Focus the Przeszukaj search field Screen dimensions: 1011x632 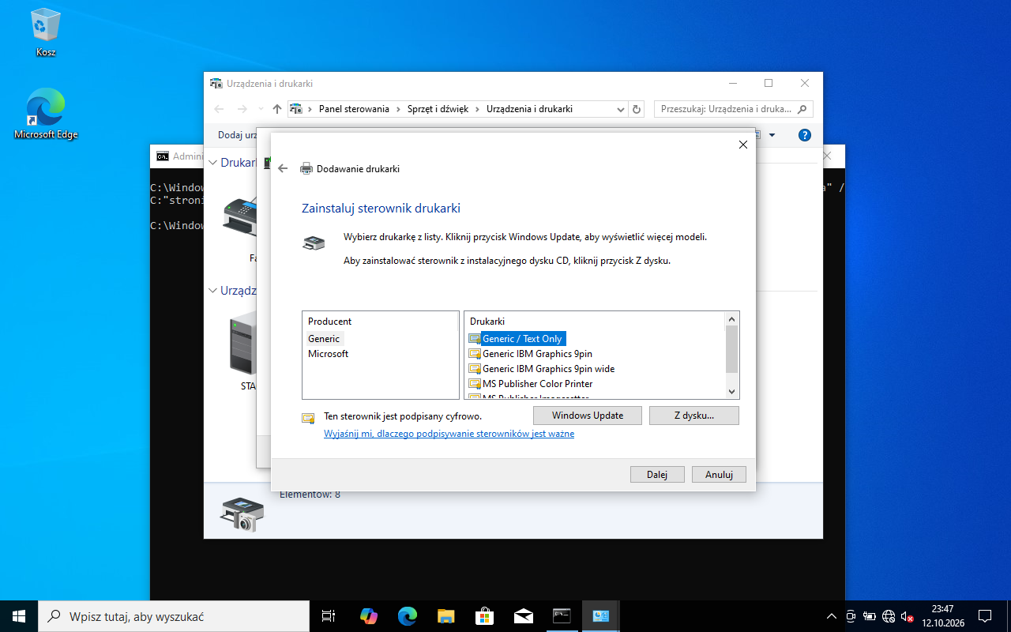(733, 109)
